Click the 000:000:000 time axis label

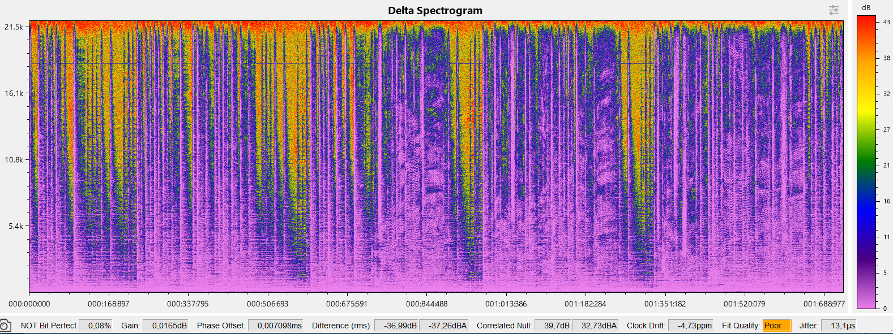click(x=29, y=304)
